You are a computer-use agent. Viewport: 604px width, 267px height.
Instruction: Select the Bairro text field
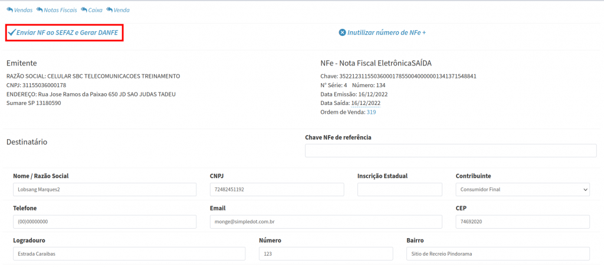[498, 253]
